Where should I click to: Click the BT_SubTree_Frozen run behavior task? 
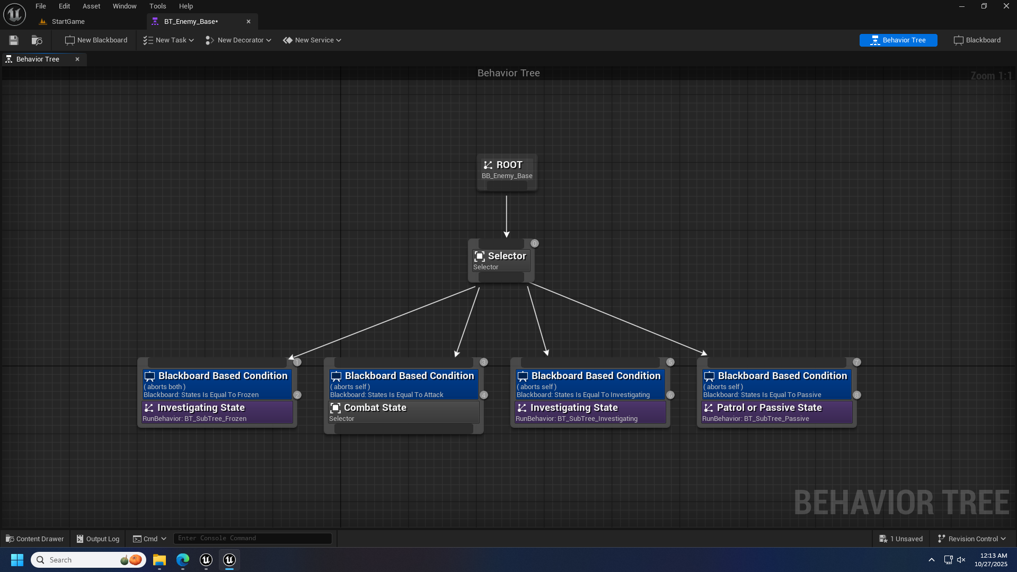click(x=217, y=412)
